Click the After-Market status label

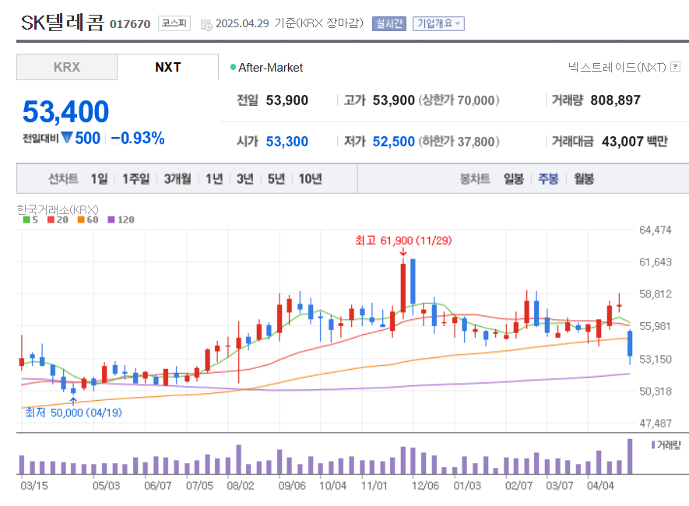tap(270, 68)
